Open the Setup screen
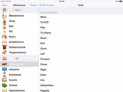 [x=5, y=5]
